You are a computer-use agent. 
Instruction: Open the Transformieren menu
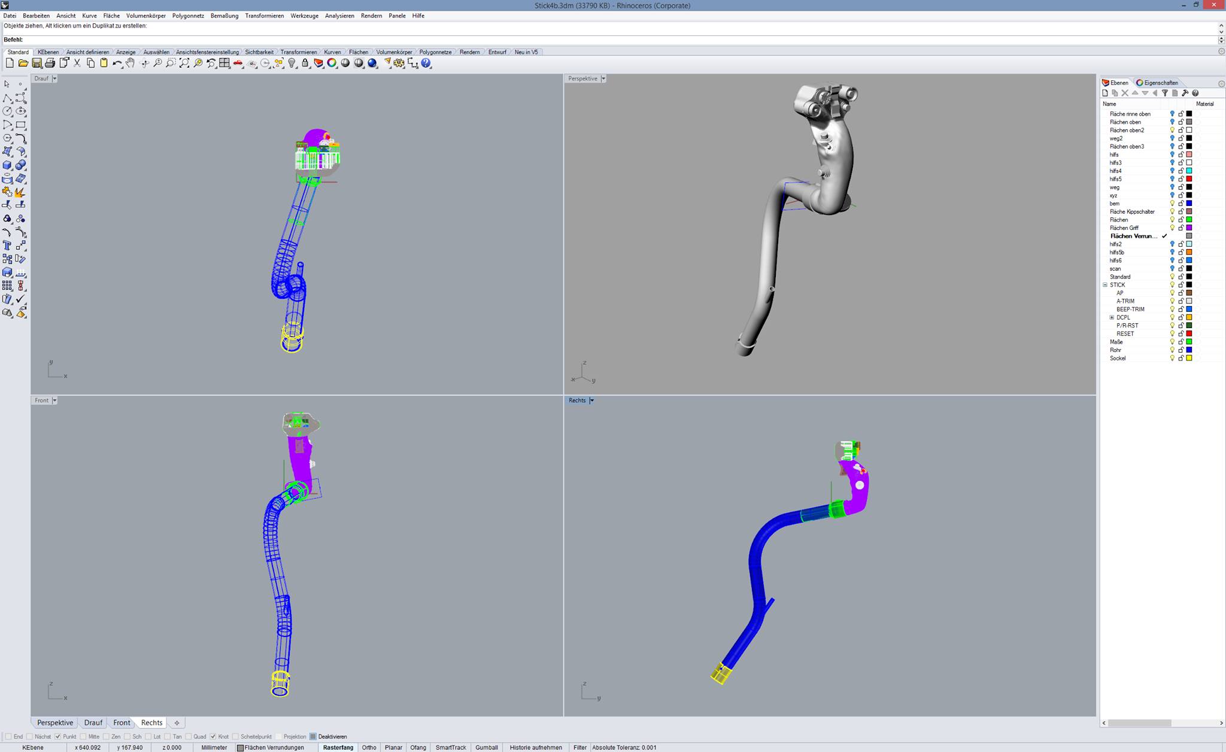[264, 16]
